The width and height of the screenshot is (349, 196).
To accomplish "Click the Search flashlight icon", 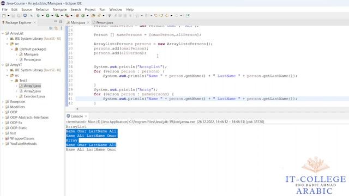I will tap(99, 16).
